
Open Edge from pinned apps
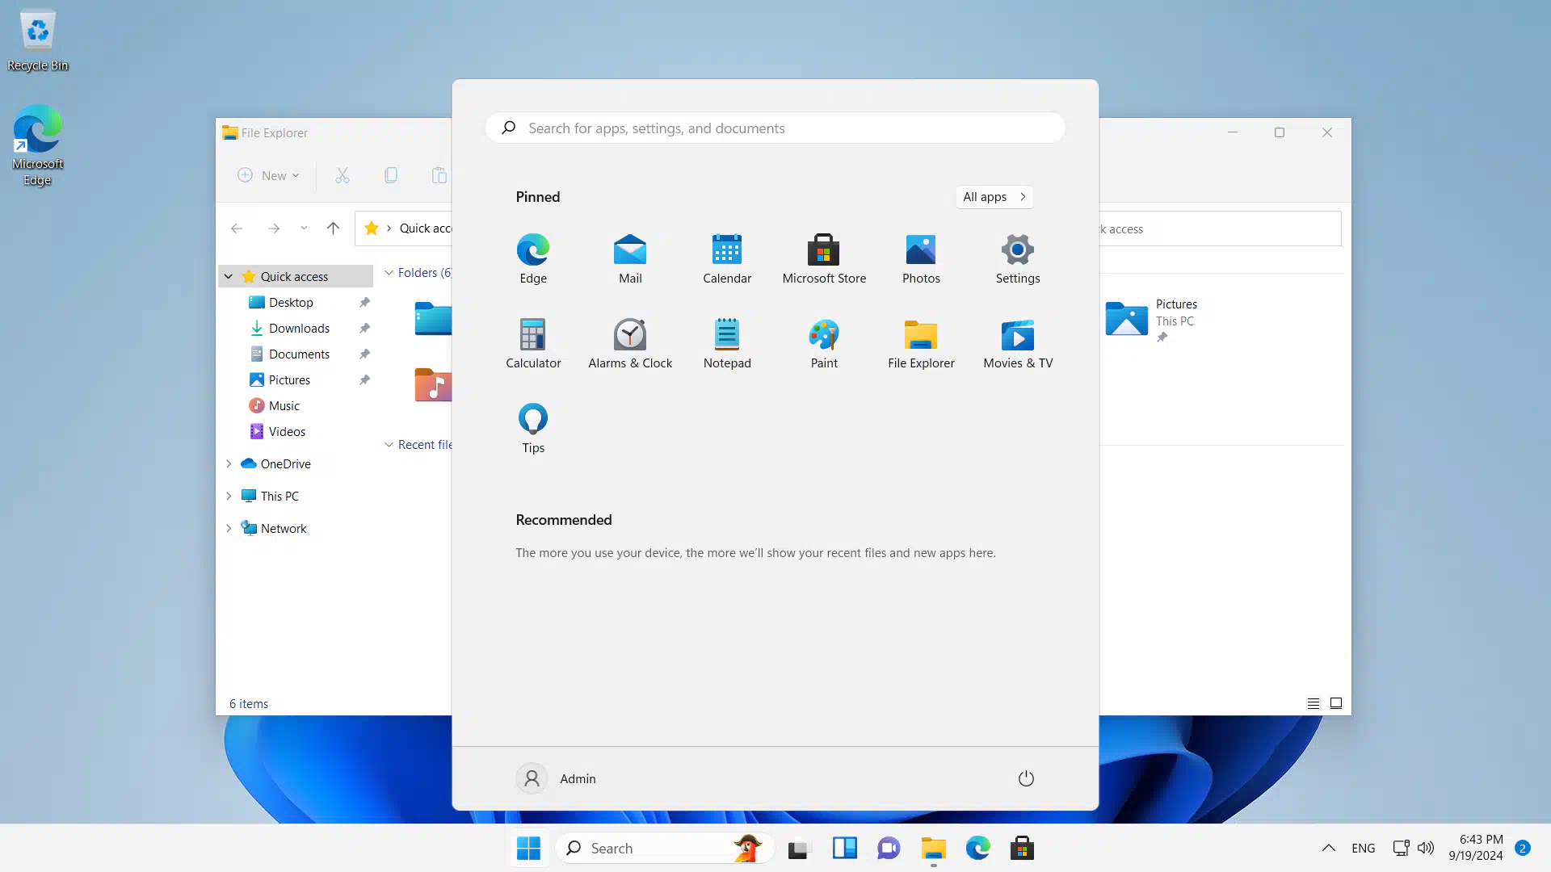coord(533,259)
